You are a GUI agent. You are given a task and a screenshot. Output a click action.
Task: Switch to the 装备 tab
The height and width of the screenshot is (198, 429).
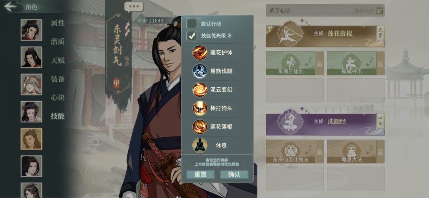[x=58, y=79]
